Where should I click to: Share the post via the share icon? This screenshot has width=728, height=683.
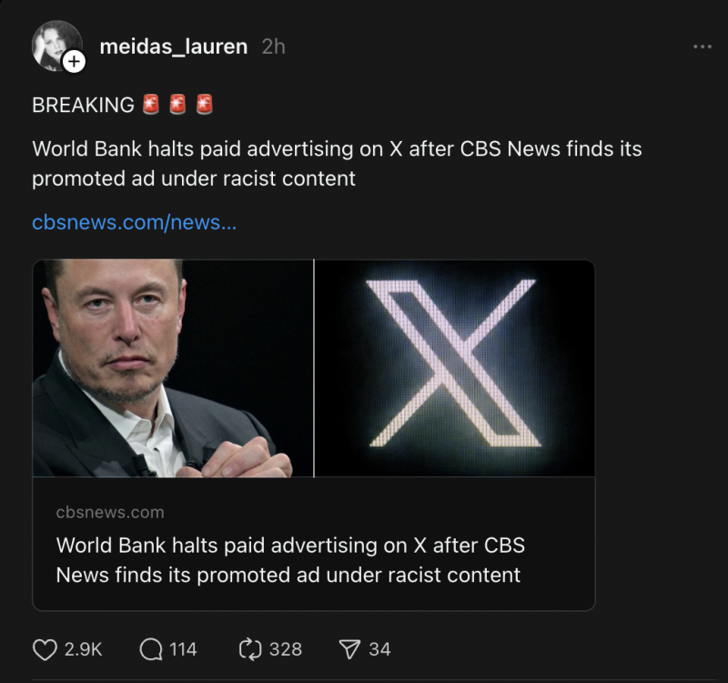pyautogui.click(x=349, y=649)
